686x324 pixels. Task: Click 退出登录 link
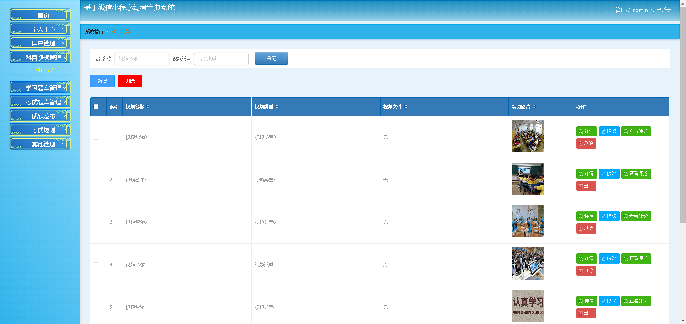point(661,10)
